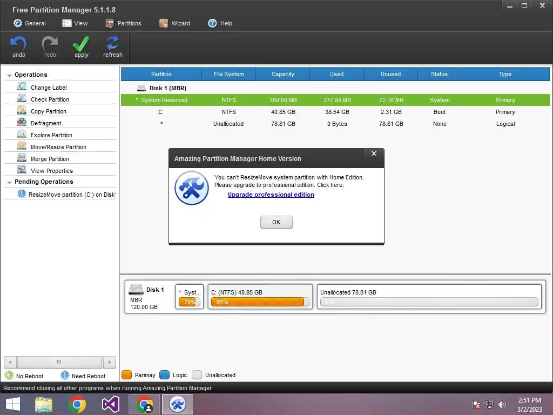Click the C: (NTFS) 95% usage bar
553x415 pixels.
(x=260, y=302)
